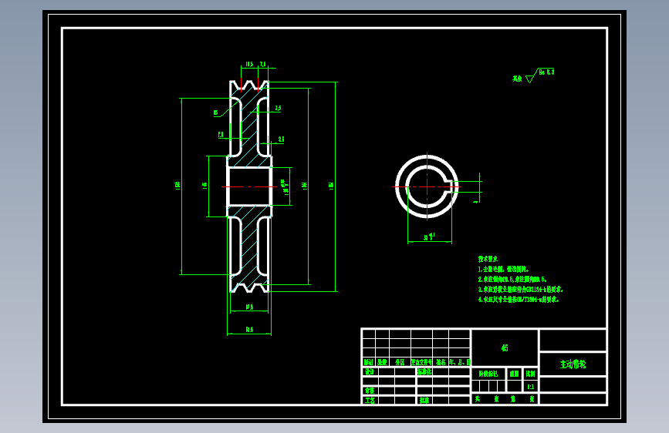This screenshot has width=669, height=433.
Task: Select the 10.5 groove dimension
Action: pos(249,64)
